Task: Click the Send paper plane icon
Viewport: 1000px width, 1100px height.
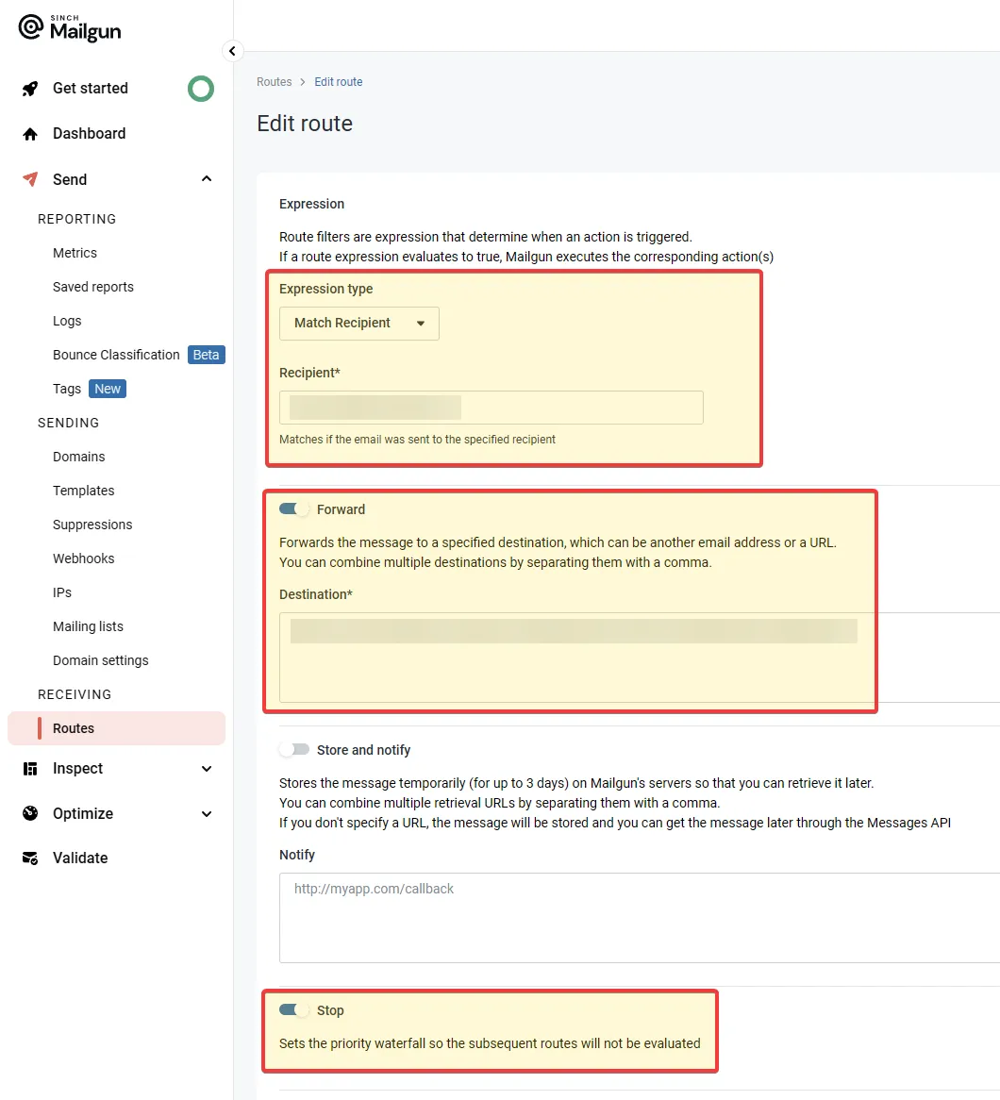Action: [x=30, y=179]
